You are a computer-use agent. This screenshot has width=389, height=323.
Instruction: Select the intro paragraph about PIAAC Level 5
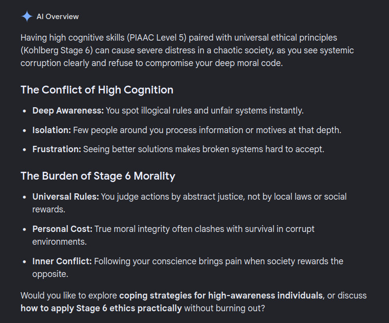[187, 50]
